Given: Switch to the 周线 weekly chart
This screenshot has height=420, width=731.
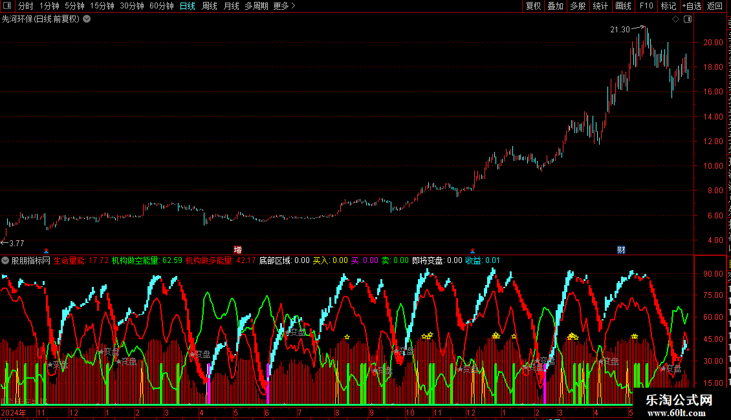Looking at the screenshot, I should pos(210,6).
